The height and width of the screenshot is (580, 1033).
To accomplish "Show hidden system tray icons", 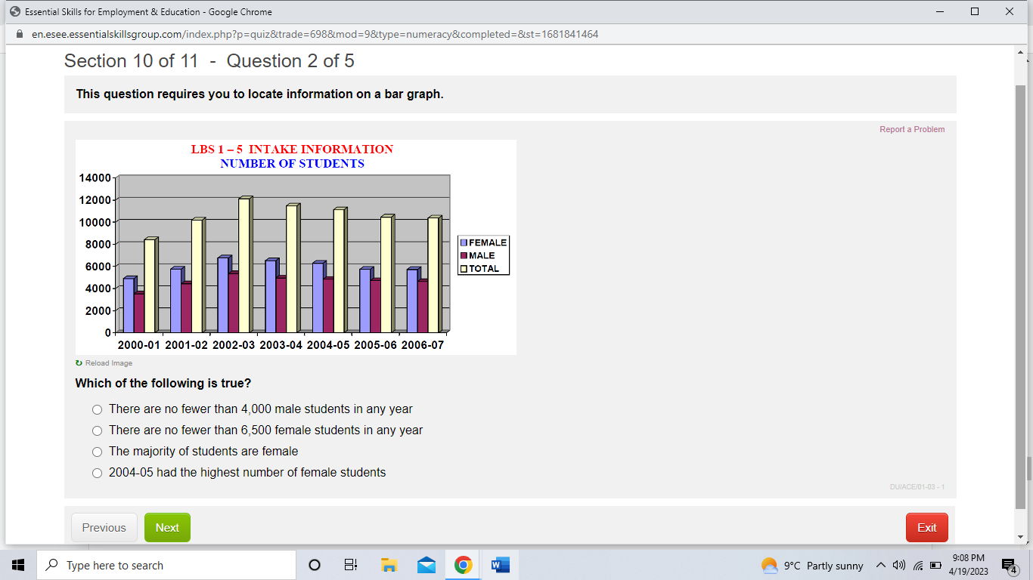I will coord(880,565).
